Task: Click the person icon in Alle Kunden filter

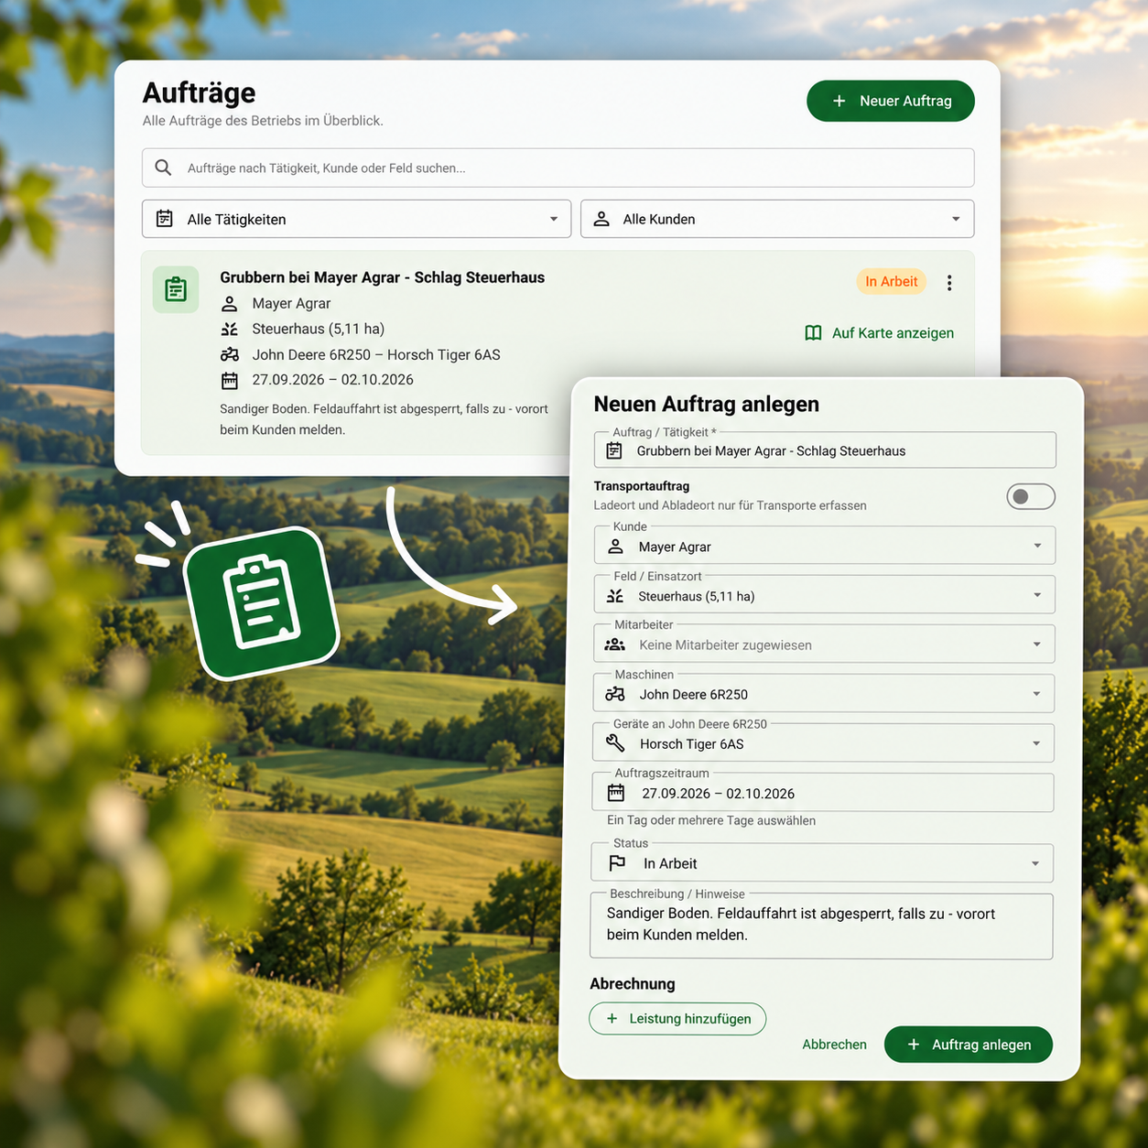Action: (x=601, y=219)
